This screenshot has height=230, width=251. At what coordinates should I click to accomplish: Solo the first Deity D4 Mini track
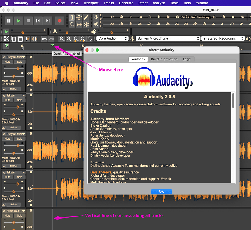20,62
